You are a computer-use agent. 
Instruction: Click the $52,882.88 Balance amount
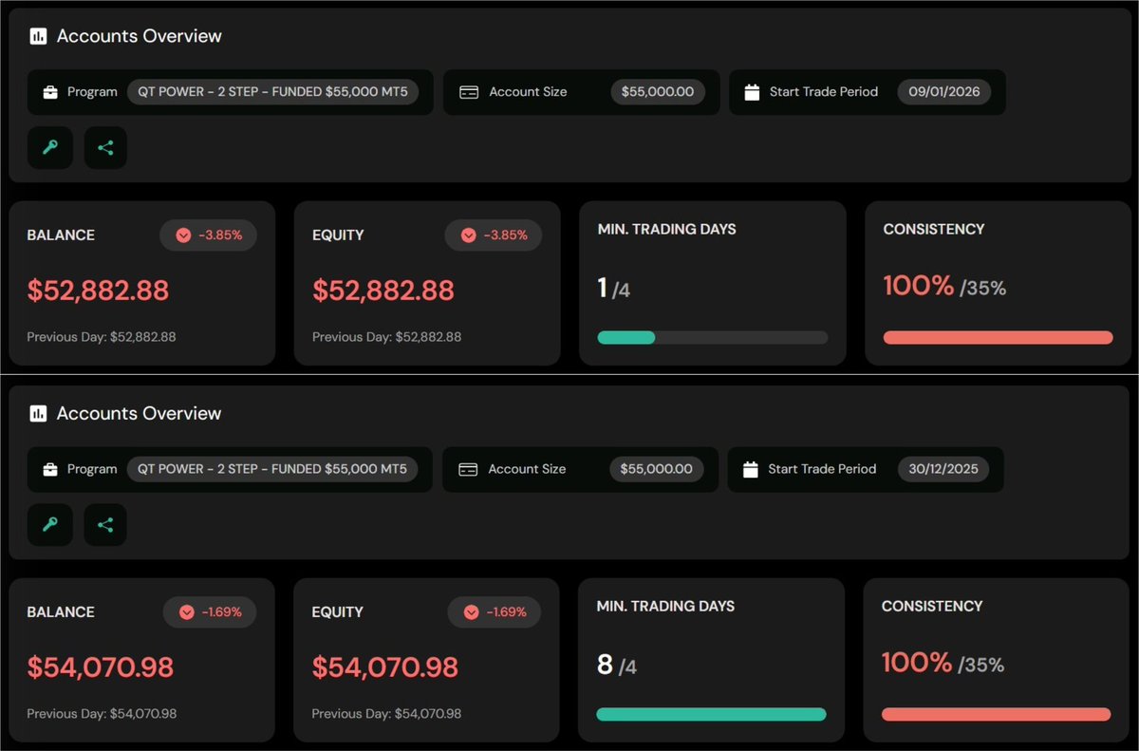98,291
